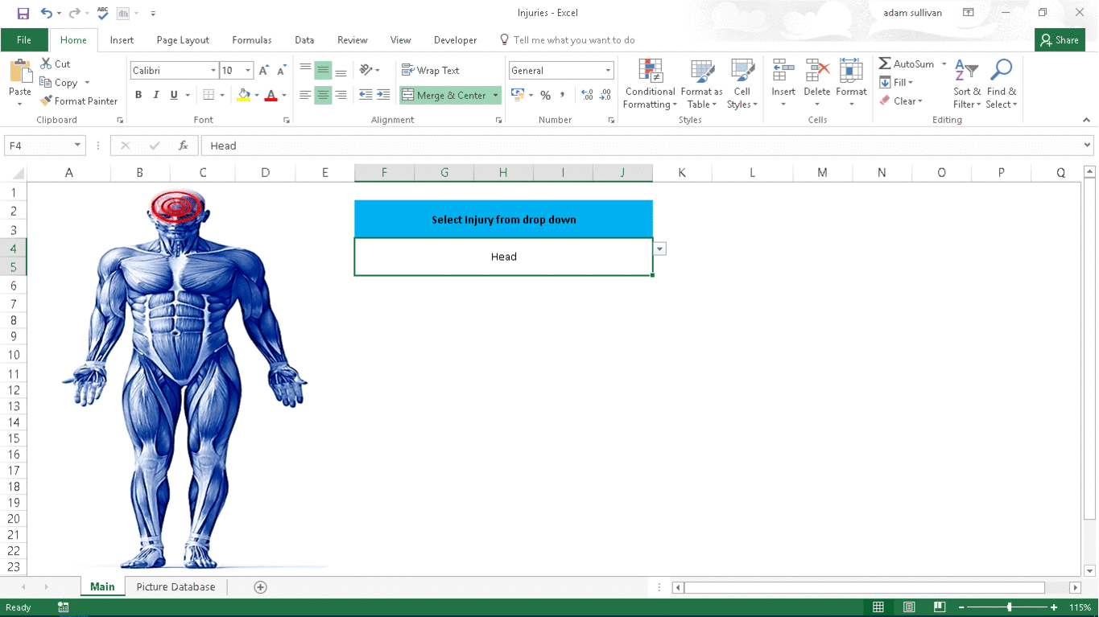Click the Share button

tap(1059, 40)
